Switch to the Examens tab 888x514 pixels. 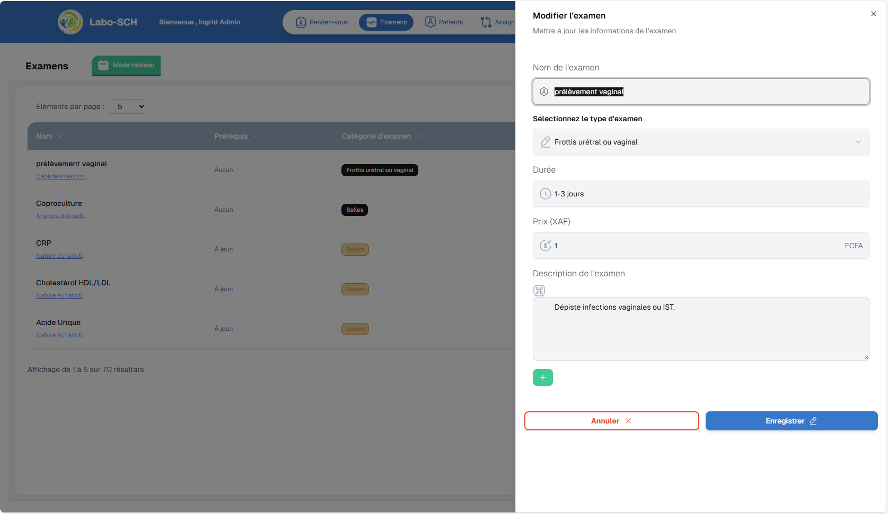point(386,22)
